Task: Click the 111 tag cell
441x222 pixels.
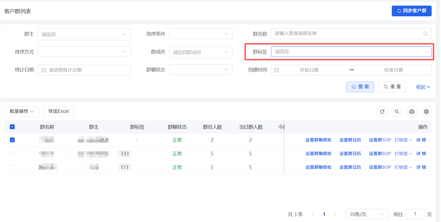Action: coord(125,167)
